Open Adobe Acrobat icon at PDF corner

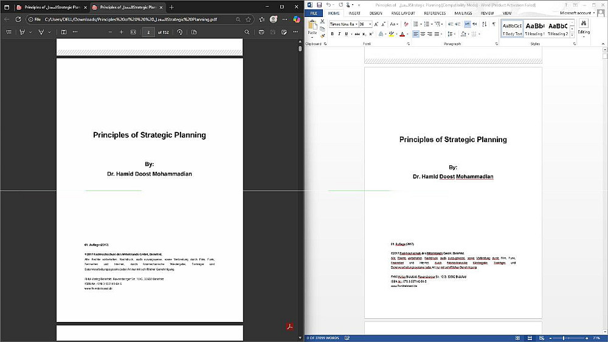pyautogui.click(x=289, y=327)
